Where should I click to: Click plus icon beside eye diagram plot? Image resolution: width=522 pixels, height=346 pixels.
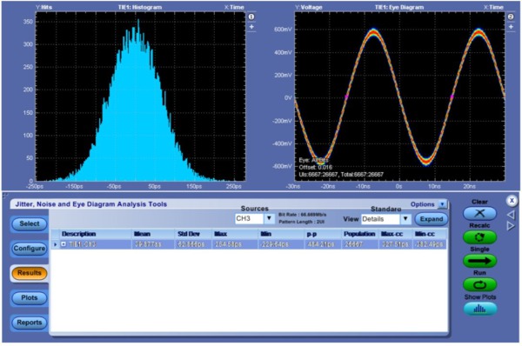tap(511, 27)
